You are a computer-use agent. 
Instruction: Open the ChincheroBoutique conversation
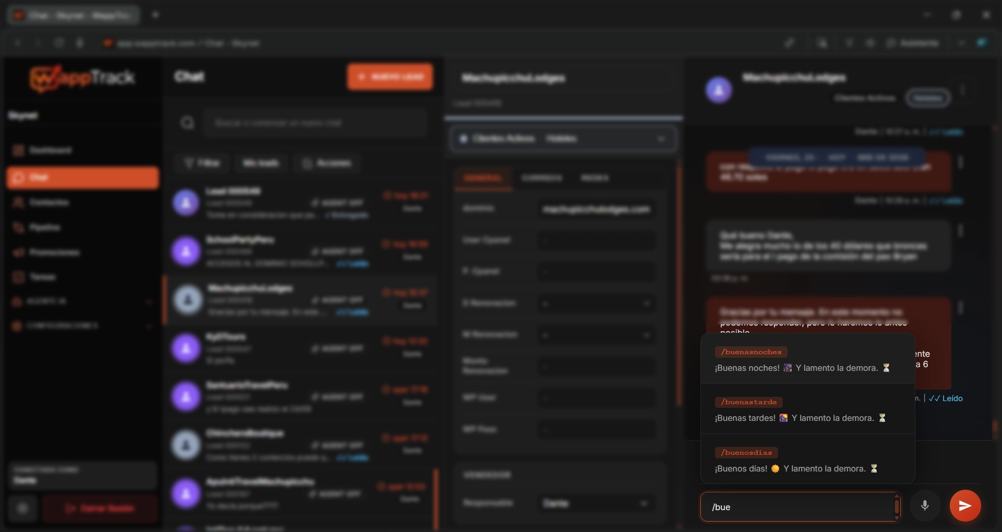(x=301, y=445)
